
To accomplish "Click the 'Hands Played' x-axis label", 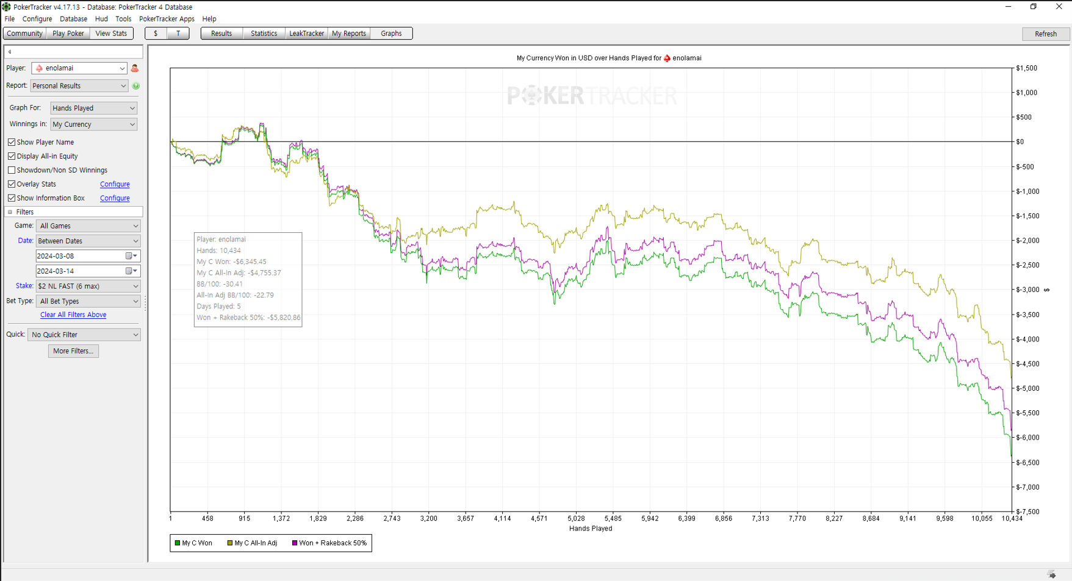I will [591, 529].
